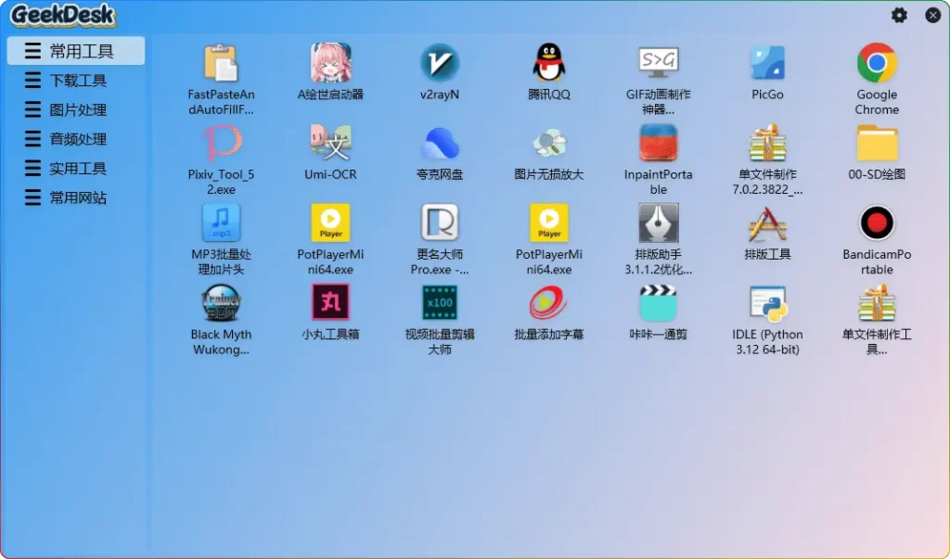Open 腾讯QQ
This screenshot has width=950, height=559.
(548, 65)
